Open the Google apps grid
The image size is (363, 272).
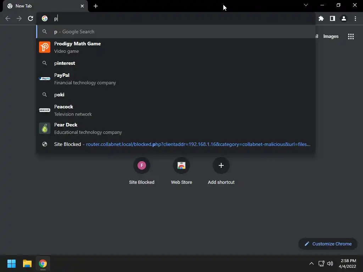pyautogui.click(x=351, y=36)
